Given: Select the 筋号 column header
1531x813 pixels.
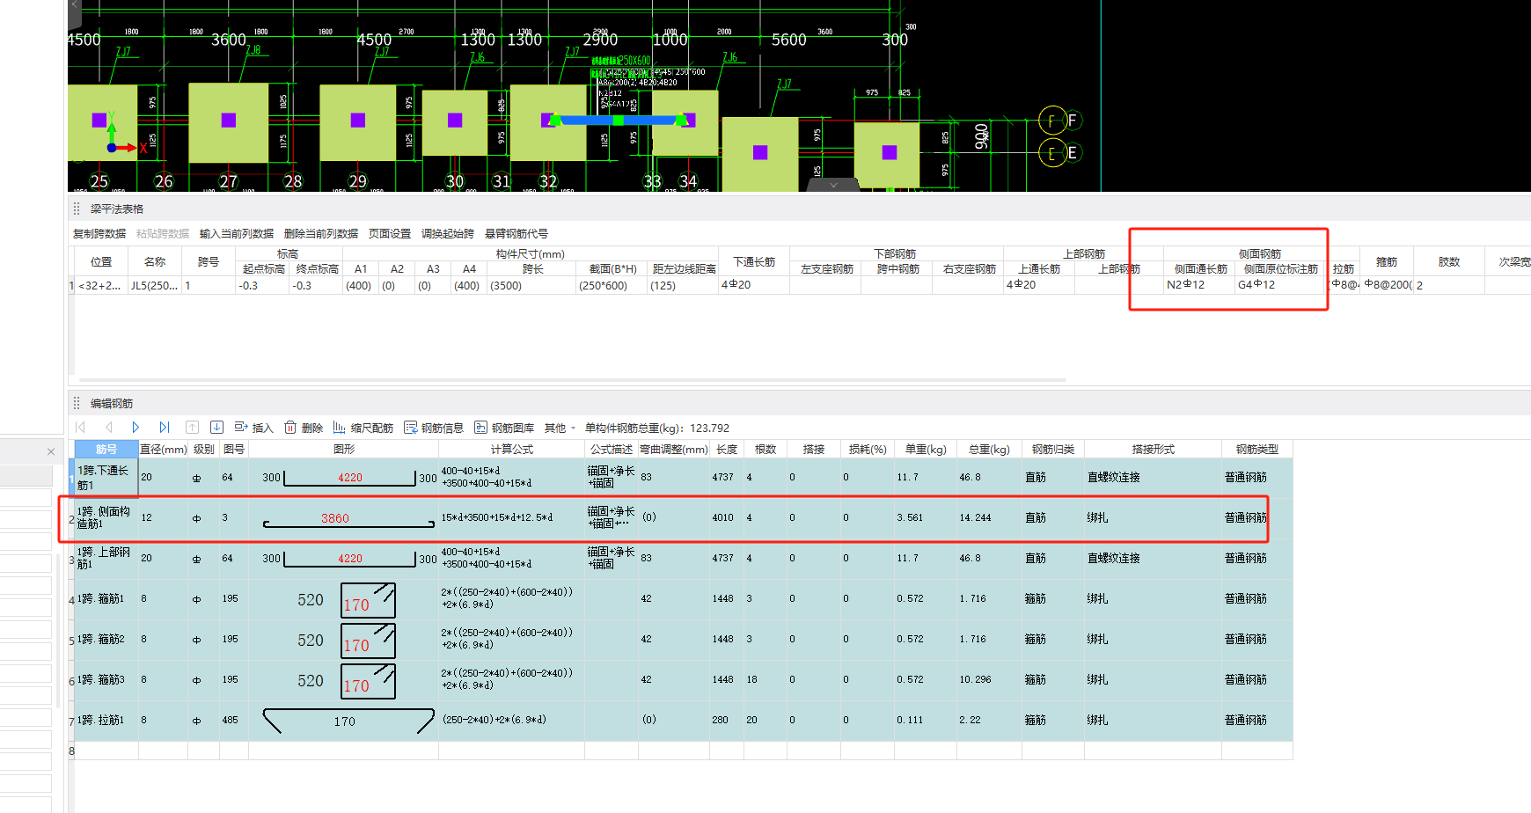Looking at the screenshot, I should point(106,449).
